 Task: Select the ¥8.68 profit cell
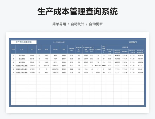140,69
